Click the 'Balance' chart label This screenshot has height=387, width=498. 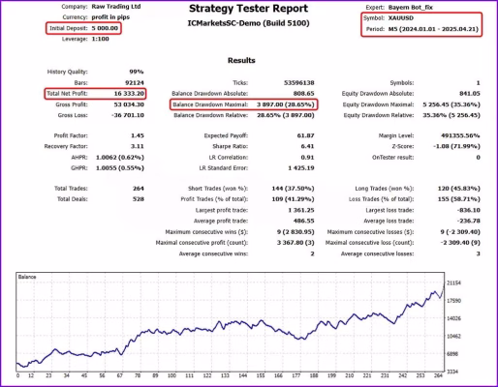click(27, 277)
